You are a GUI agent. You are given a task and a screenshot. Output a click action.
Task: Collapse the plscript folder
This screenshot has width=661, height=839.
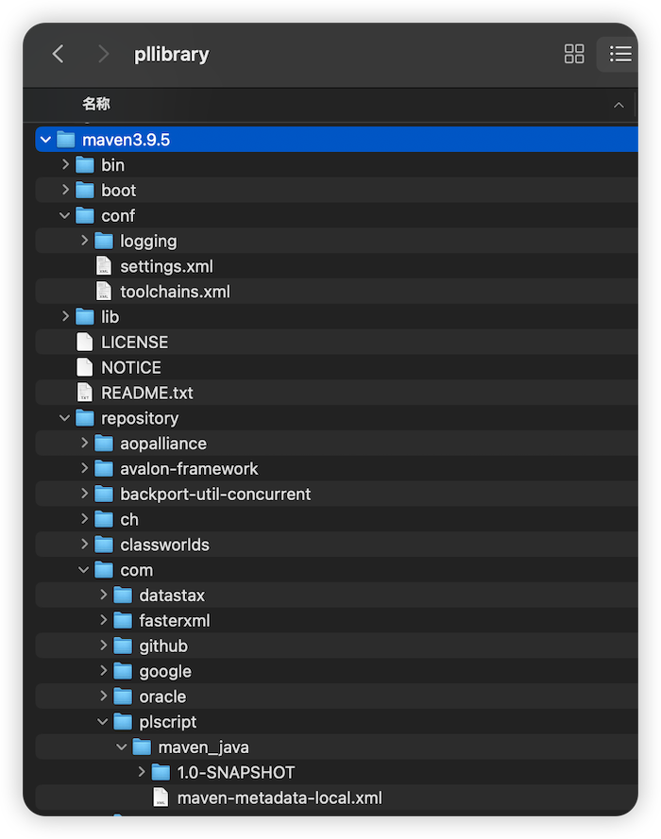point(103,722)
